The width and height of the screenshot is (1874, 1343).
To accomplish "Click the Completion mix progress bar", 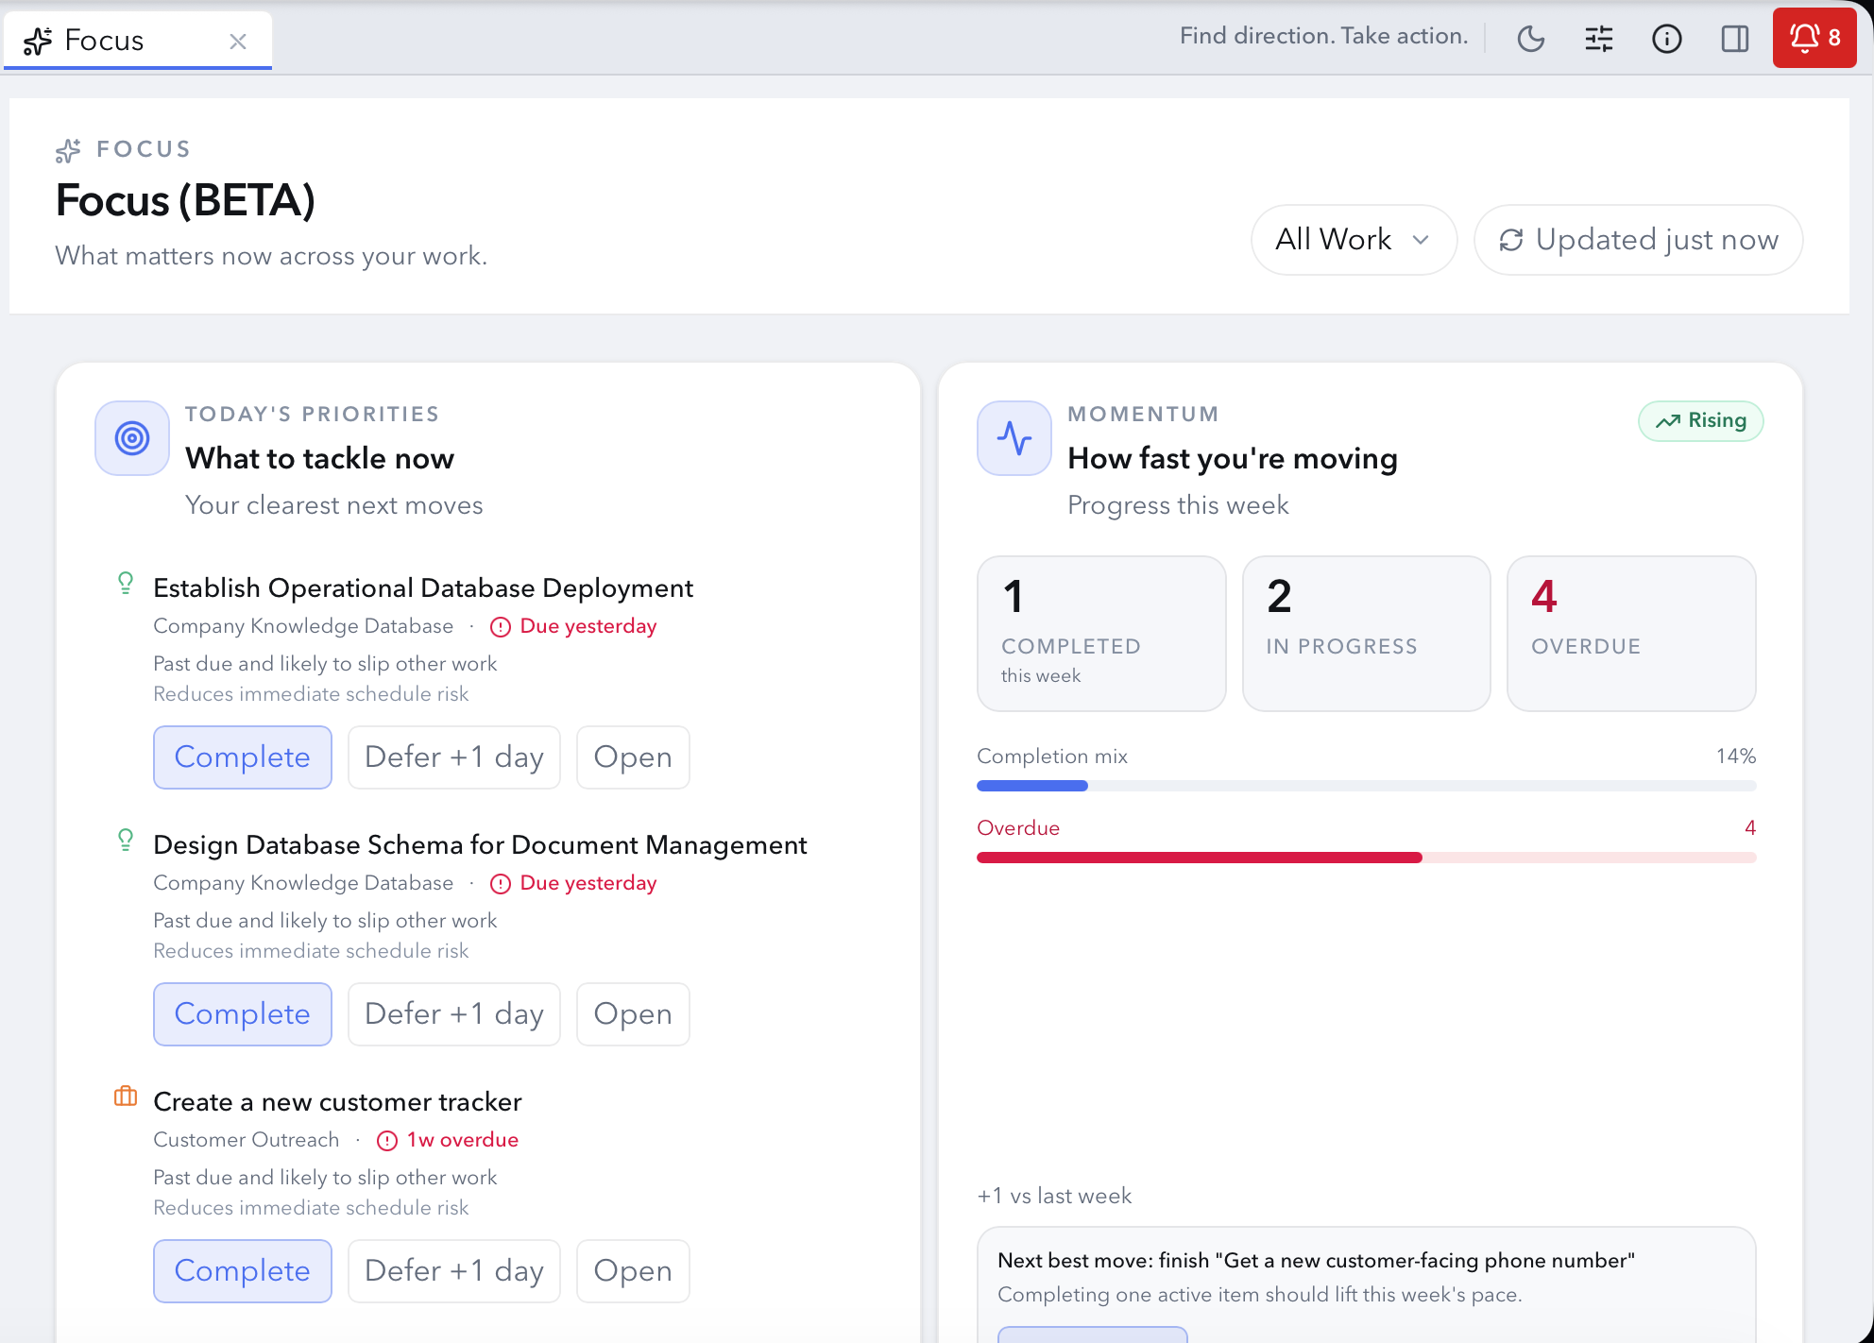I will 1366,786.
